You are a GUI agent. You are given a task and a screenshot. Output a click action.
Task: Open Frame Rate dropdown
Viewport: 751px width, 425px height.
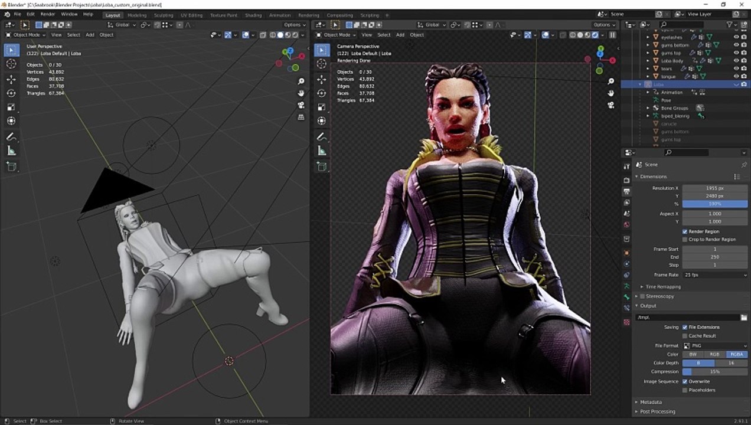click(x=715, y=275)
